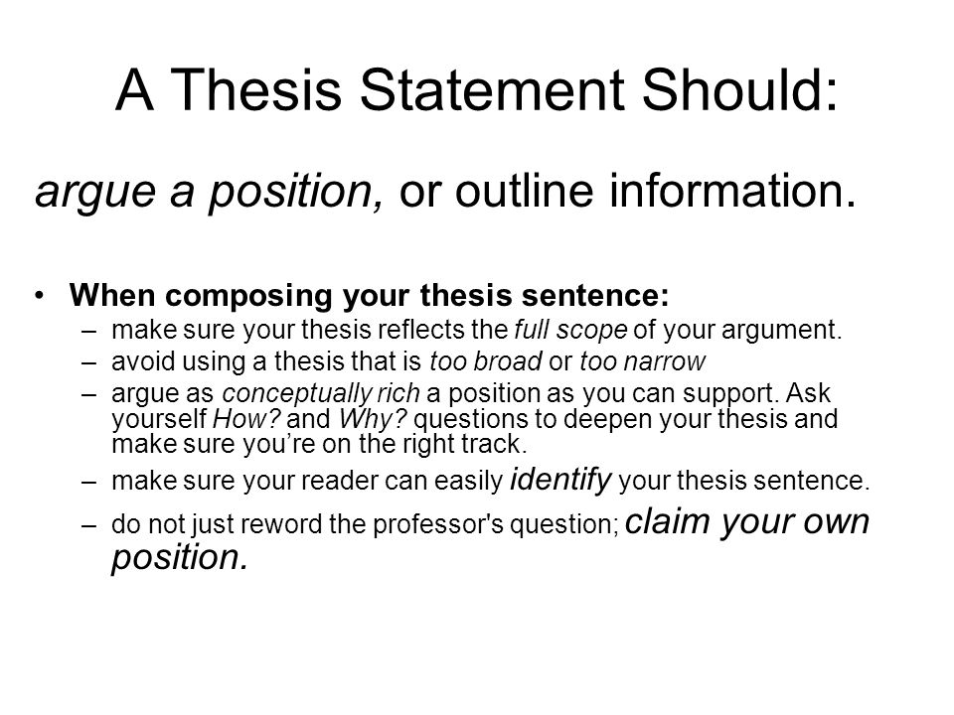Viewport: 954px width, 715px height.
Task: Click the italic word 'Why?'
Action: click(373, 419)
